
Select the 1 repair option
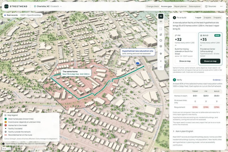198,18
